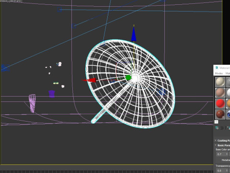Click the small scroll-left arrow under sample slots
The width and height of the screenshot is (230, 173).
click(216, 122)
